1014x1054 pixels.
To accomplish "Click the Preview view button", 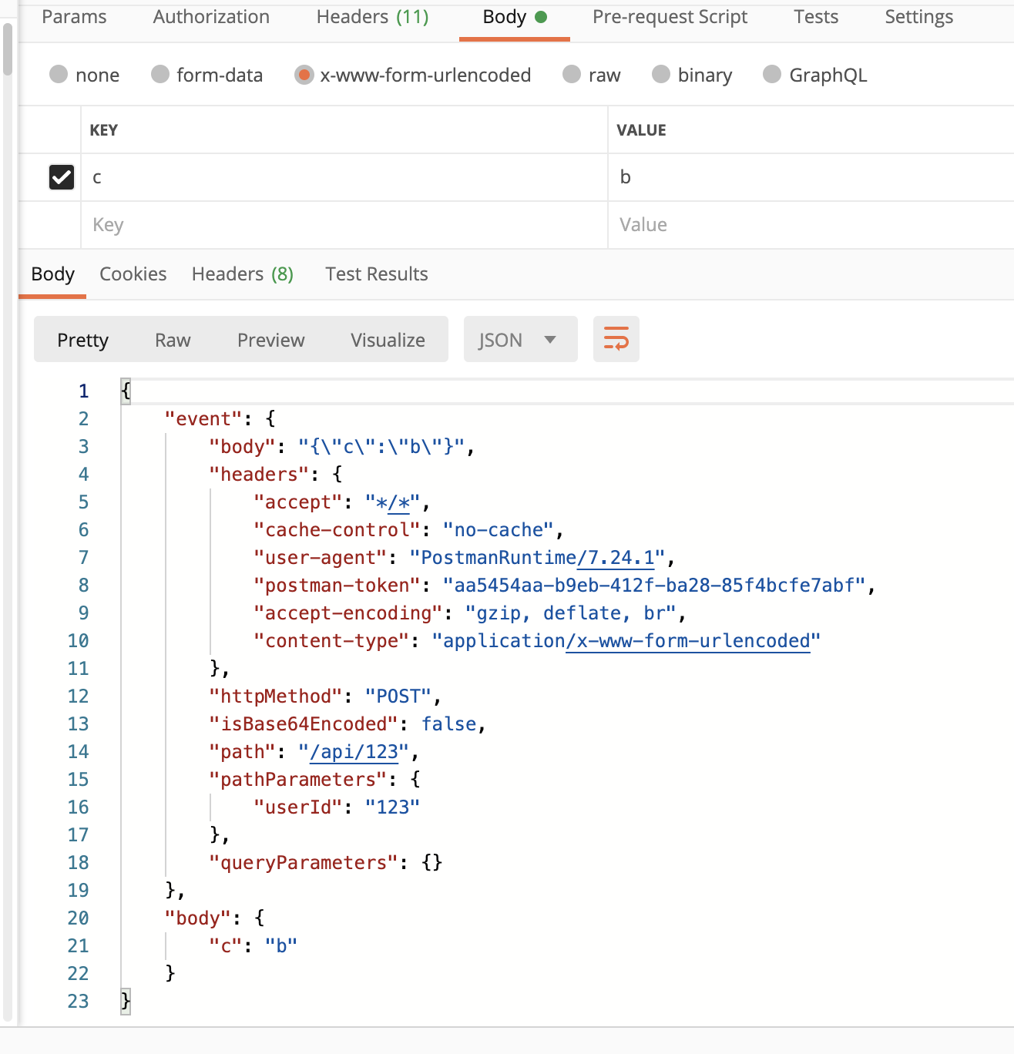I will click(x=270, y=340).
